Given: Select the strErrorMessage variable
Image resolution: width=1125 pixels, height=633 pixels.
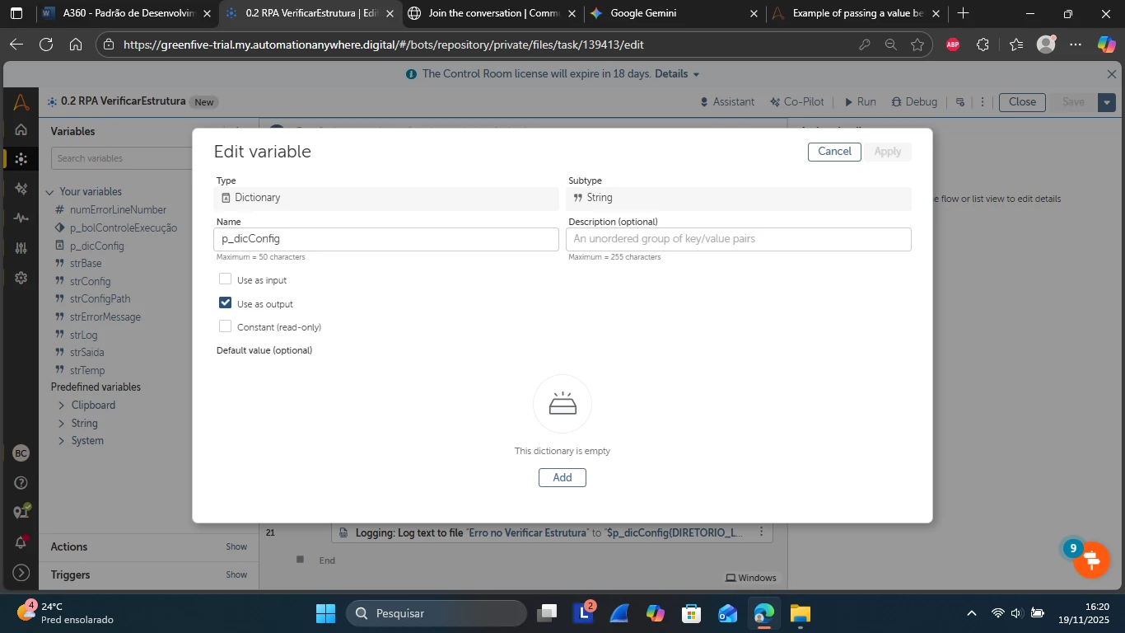Looking at the screenshot, I should tap(105, 316).
